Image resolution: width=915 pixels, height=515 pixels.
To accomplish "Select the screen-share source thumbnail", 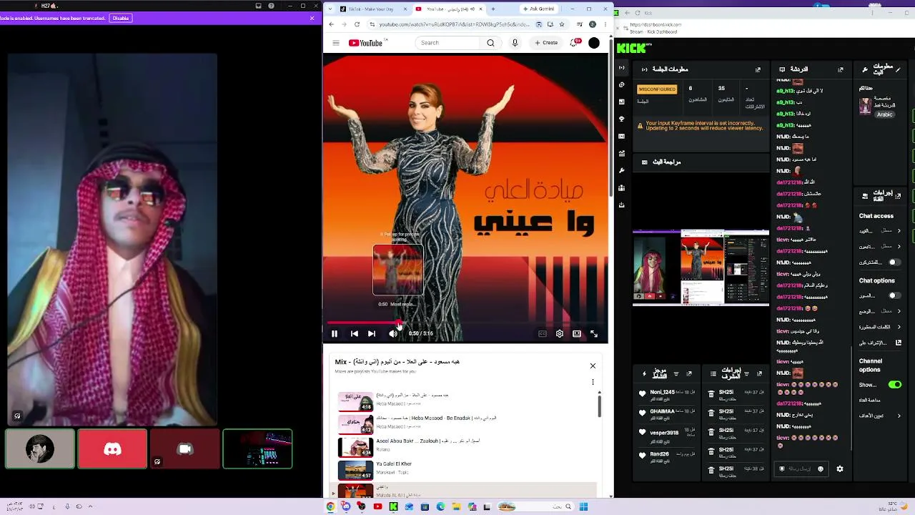I will click(257, 449).
